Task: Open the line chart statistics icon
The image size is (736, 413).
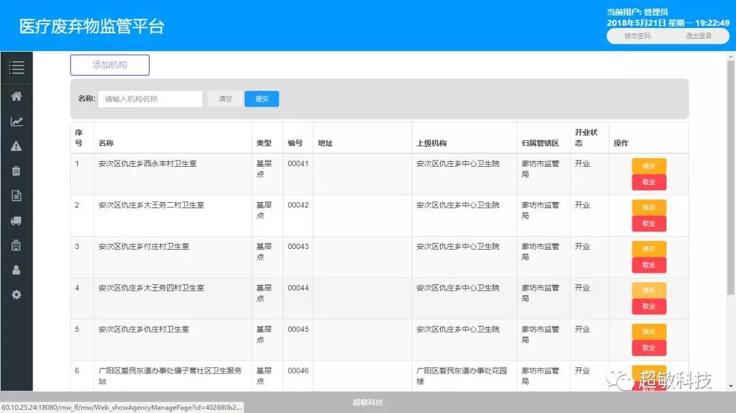Action: point(16,121)
